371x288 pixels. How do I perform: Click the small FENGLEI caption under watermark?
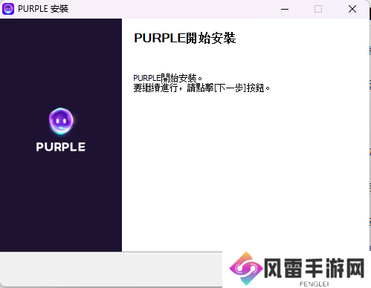(x=314, y=284)
